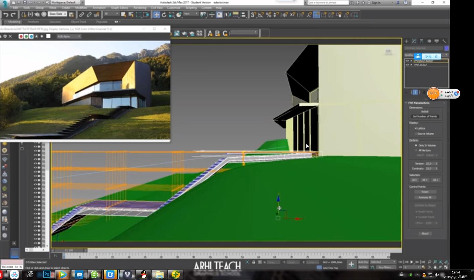Click the Reset control points button
The image size is (474, 280).
pyautogui.click(x=425, y=192)
